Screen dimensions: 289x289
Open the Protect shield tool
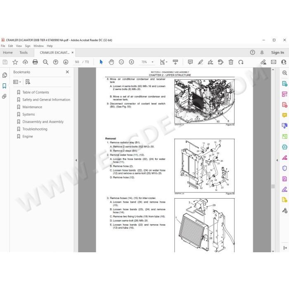point(284,168)
